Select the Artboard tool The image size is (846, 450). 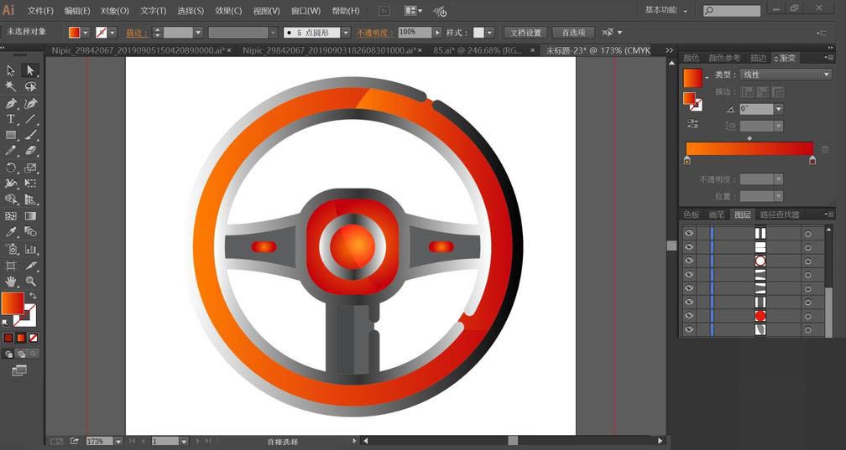(11, 265)
